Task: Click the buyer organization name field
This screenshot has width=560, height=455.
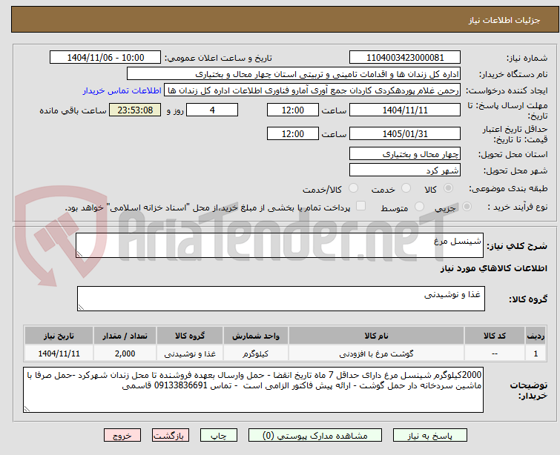Action: pos(294,74)
